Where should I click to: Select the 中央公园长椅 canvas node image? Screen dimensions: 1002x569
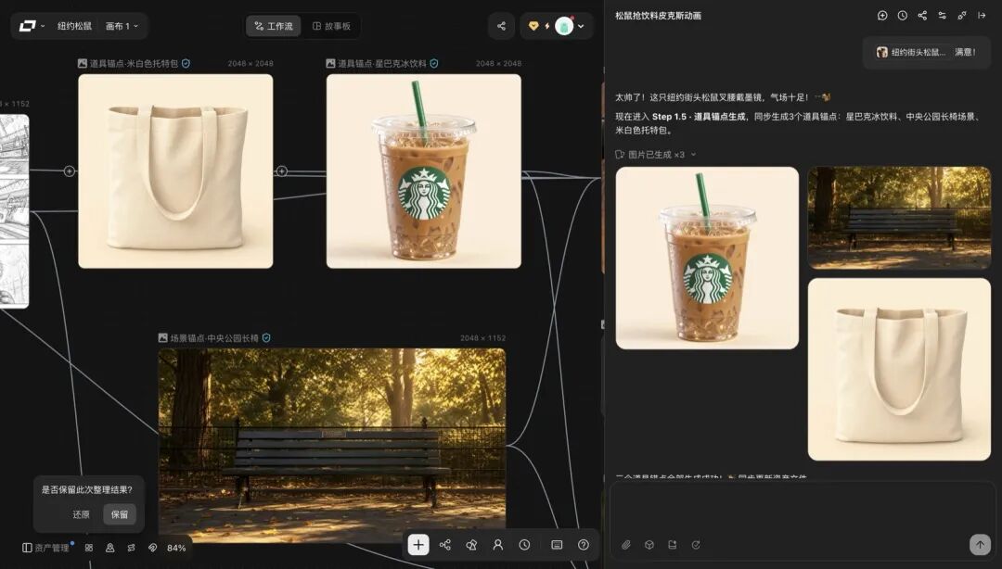332,445
